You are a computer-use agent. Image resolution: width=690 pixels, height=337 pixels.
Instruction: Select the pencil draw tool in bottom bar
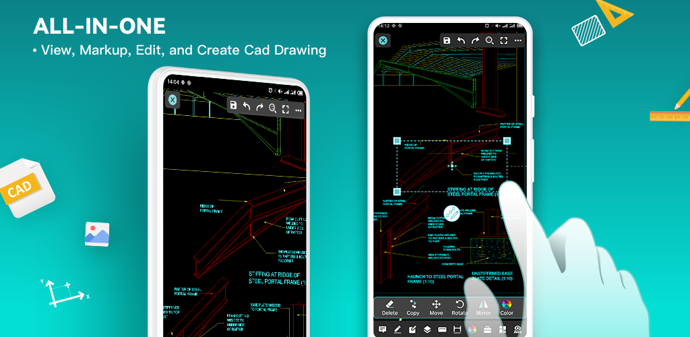pyautogui.click(x=397, y=330)
